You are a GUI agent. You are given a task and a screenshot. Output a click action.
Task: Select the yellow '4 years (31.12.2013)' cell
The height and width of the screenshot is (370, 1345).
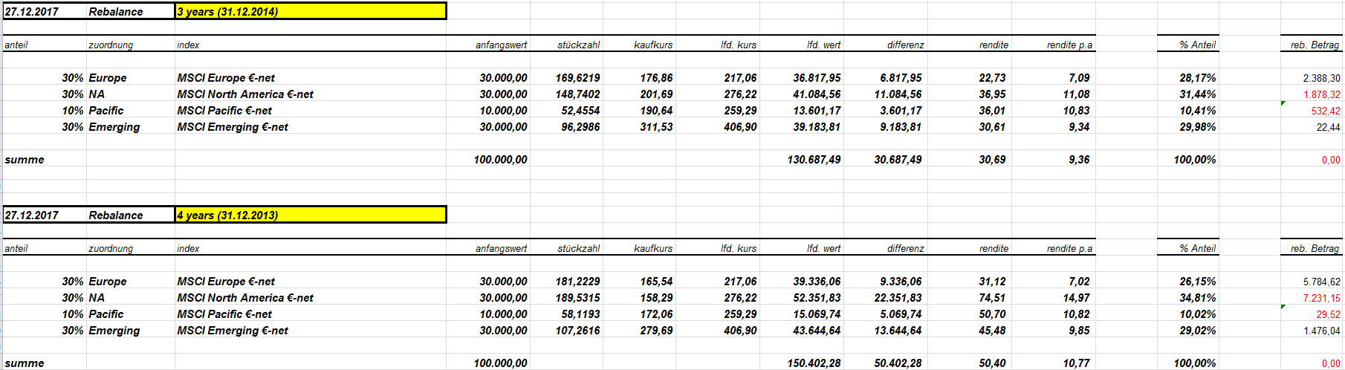pos(311,215)
